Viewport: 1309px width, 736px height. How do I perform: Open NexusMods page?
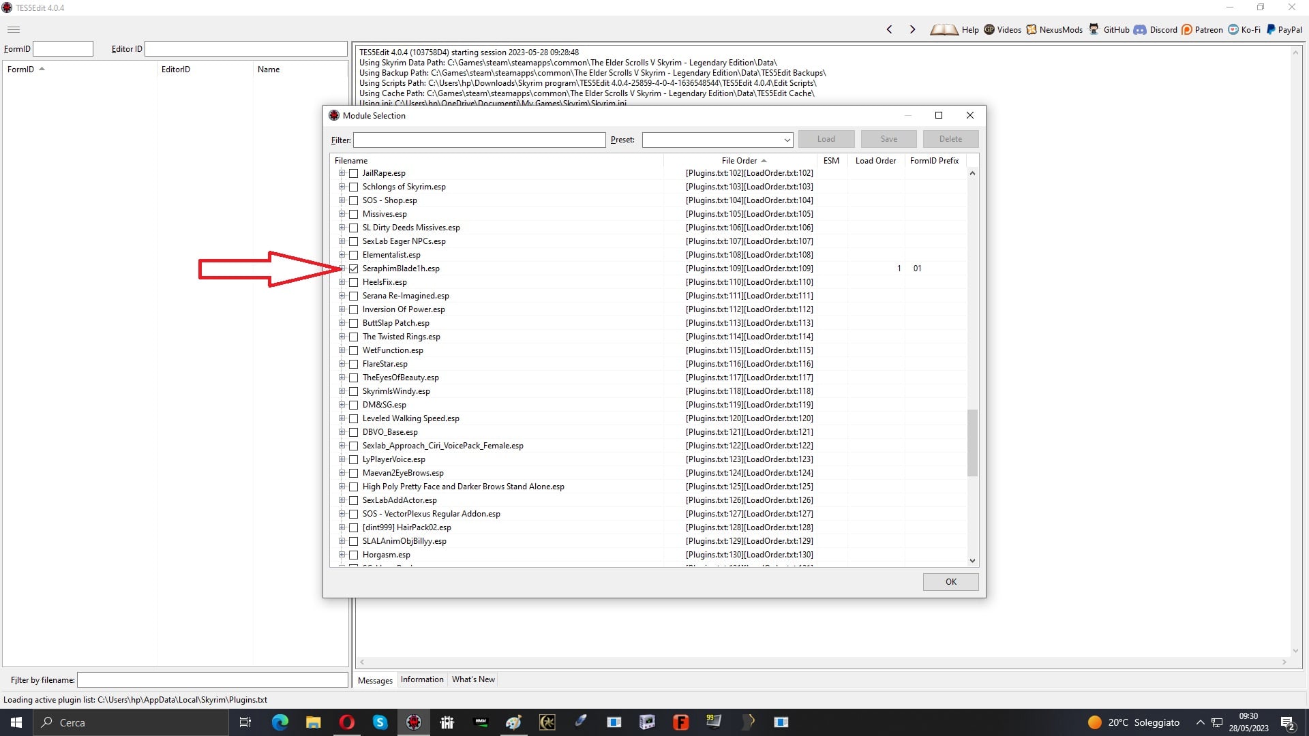[1054, 29]
